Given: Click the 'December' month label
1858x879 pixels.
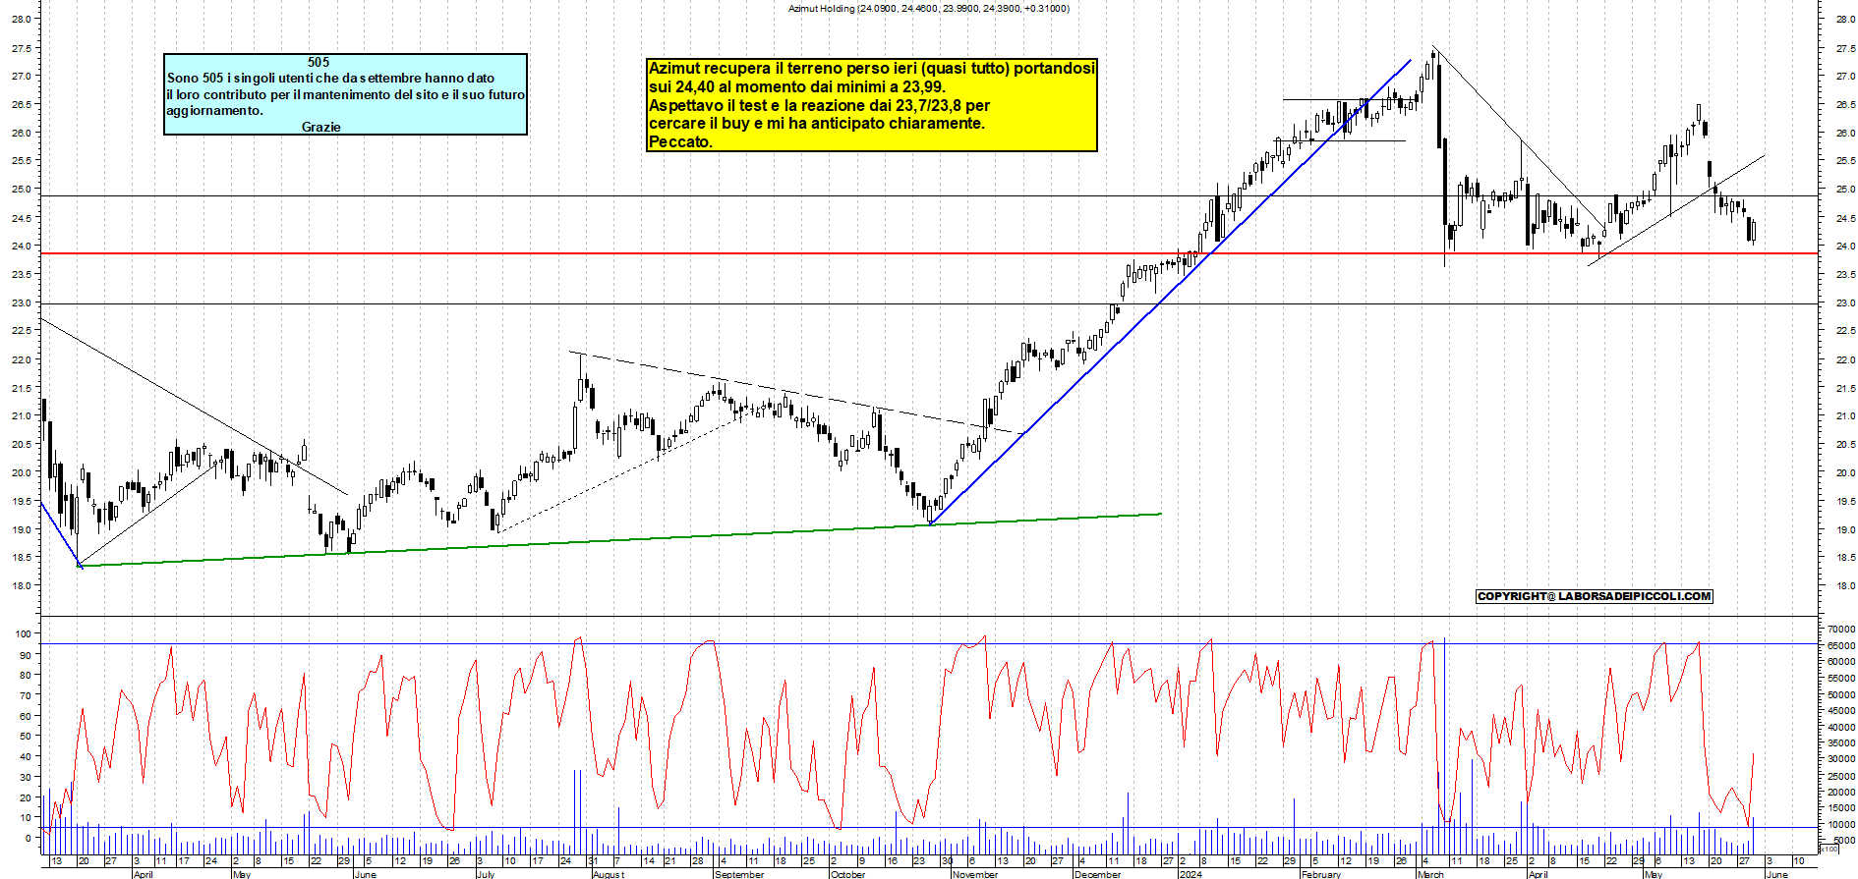Looking at the screenshot, I should pos(1098,874).
